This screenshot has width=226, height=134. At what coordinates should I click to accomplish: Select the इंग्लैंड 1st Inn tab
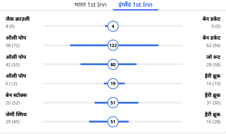click(x=135, y=5)
